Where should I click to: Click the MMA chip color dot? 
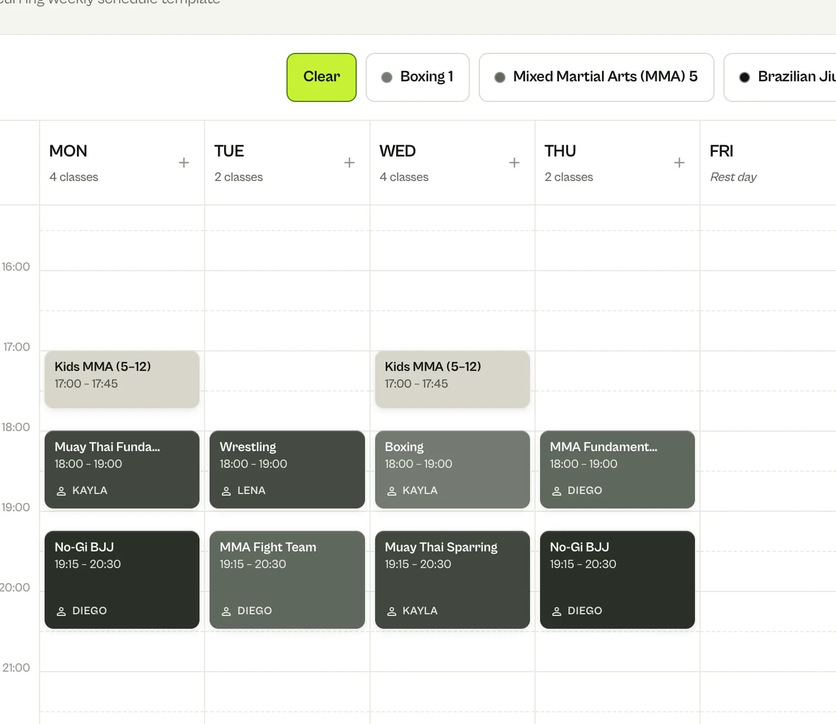500,77
